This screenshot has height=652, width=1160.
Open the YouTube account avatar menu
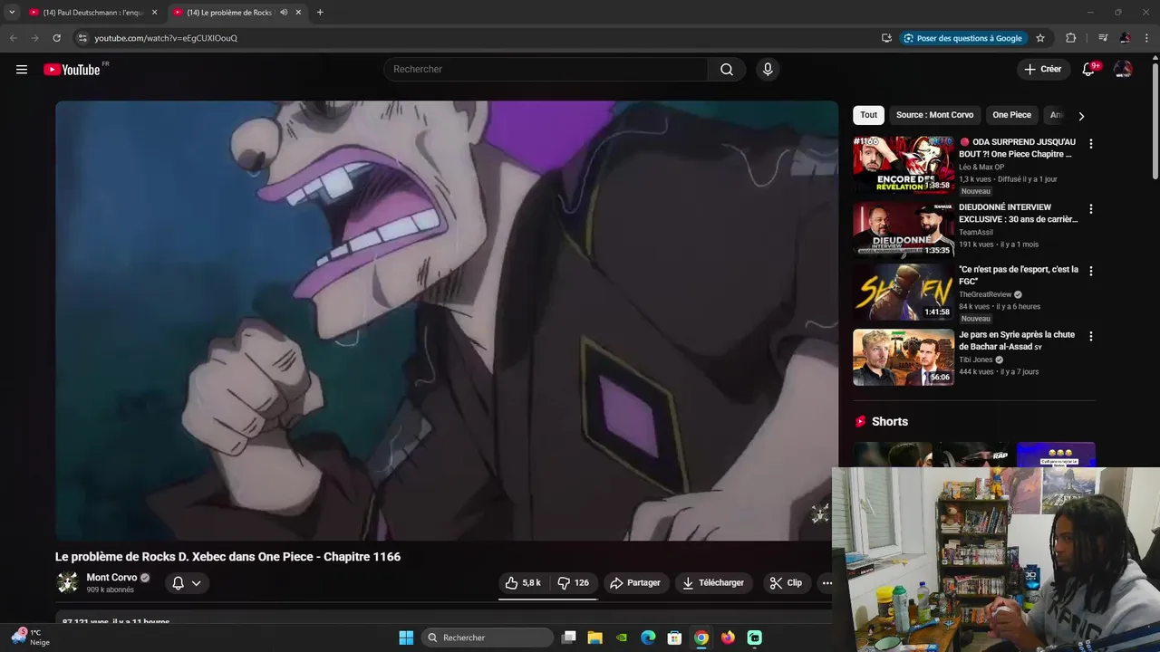[1123, 70]
